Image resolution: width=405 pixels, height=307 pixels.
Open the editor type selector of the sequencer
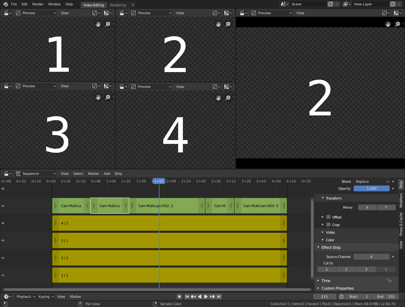coord(7,173)
